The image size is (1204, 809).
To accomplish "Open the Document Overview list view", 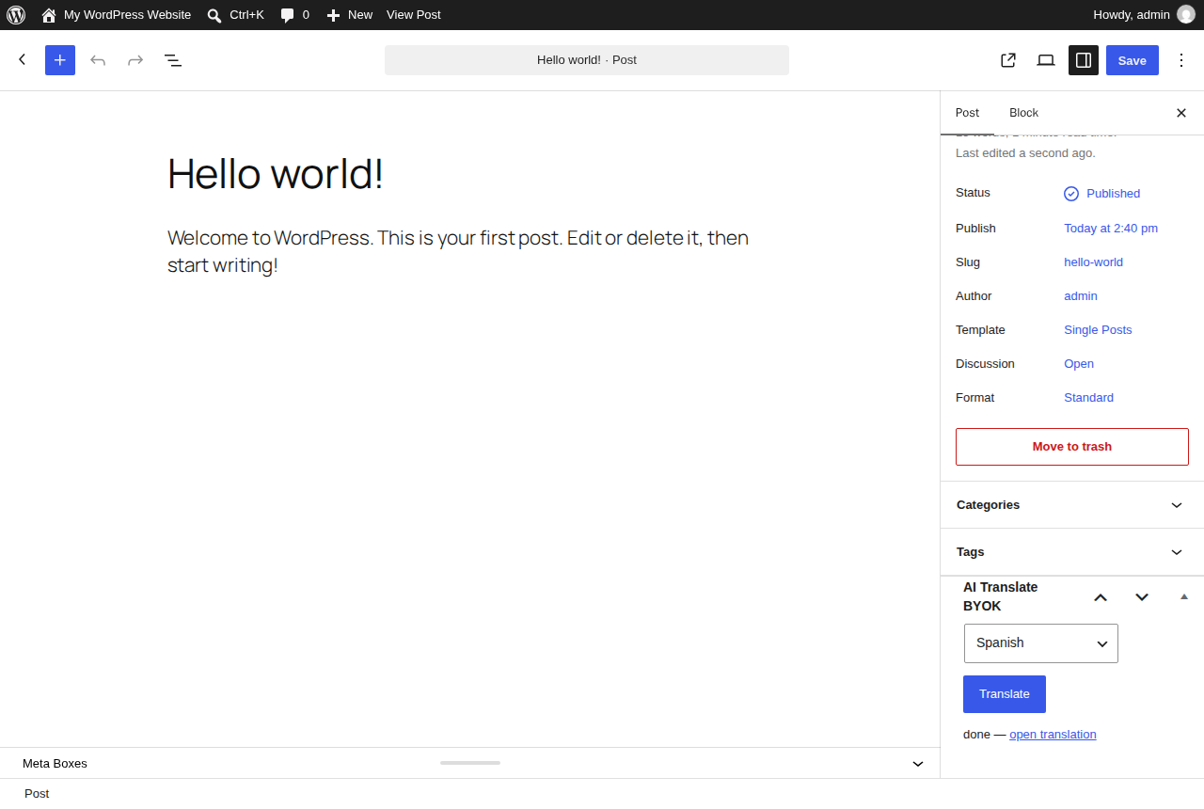I will click(x=173, y=60).
